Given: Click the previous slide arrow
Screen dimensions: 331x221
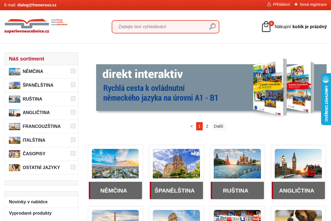Looking at the screenshot, I should (x=191, y=126).
